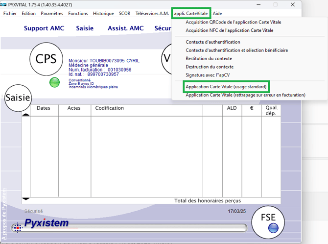Click the round FSE button

[268, 222]
